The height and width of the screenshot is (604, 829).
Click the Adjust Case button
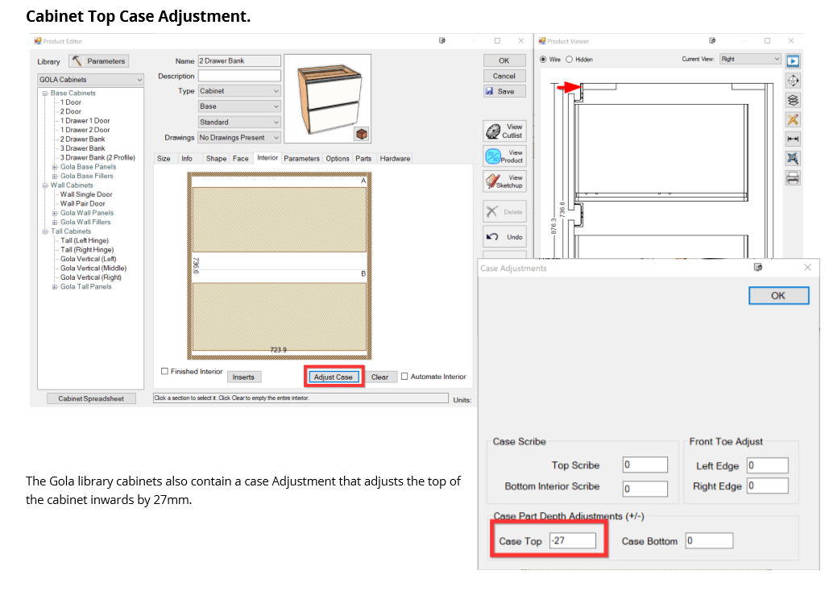[x=334, y=377]
